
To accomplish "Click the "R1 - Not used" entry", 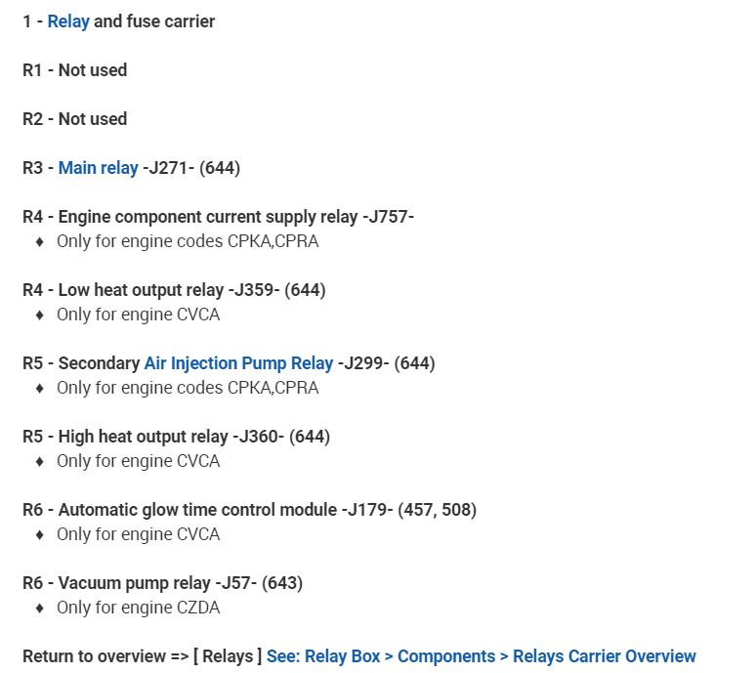I will 75,70.
